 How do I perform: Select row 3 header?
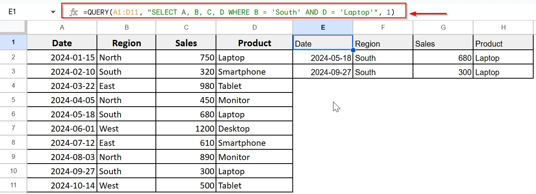click(x=13, y=72)
